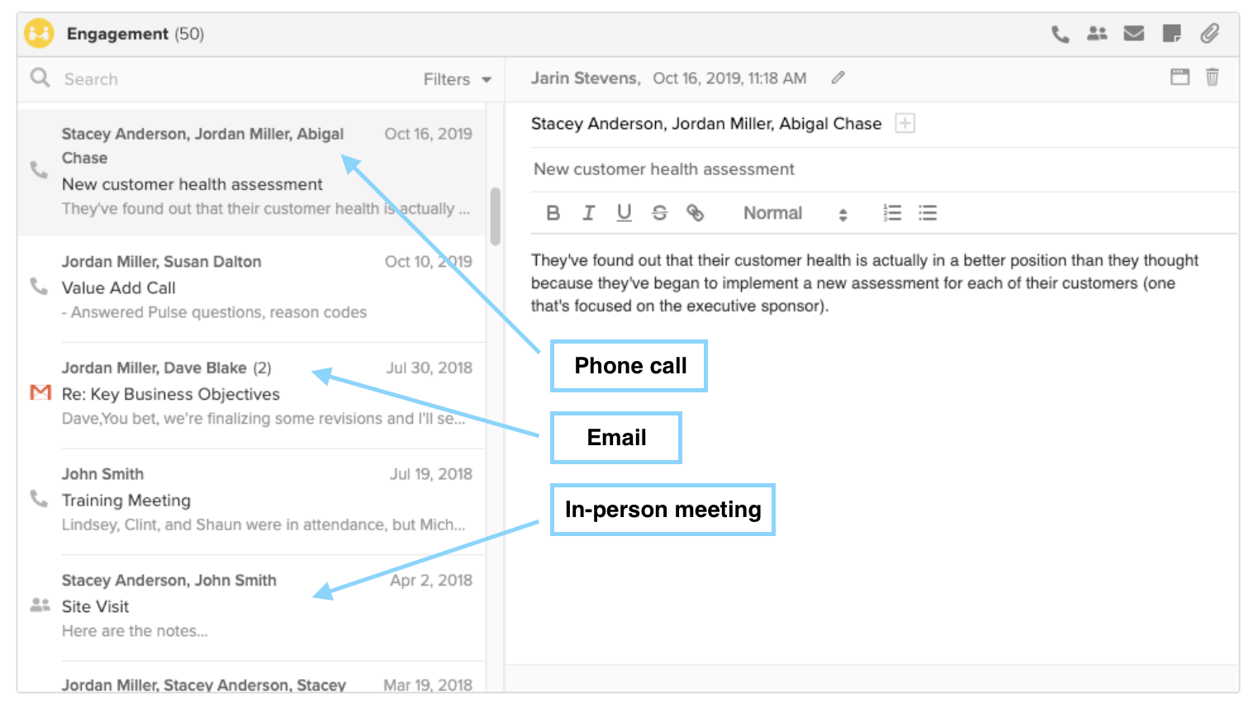This screenshot has height=712, width=1254.
Task: Add a note using the sticky note icon
Action: click(x=1171, y=34)
